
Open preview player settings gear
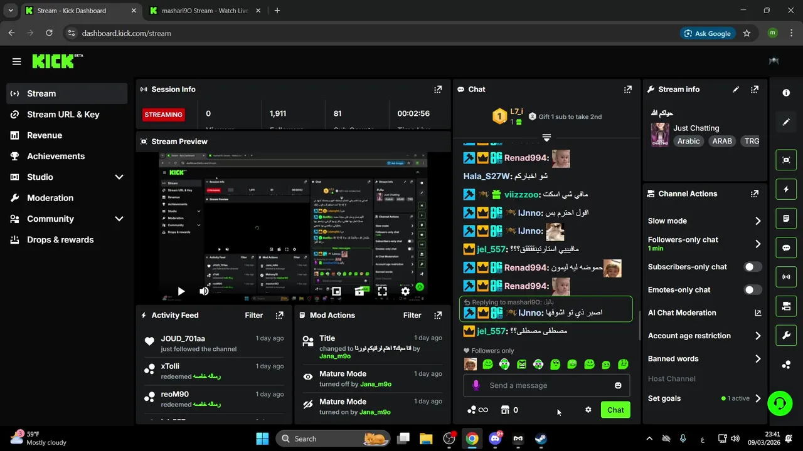(x=405, y=291)
